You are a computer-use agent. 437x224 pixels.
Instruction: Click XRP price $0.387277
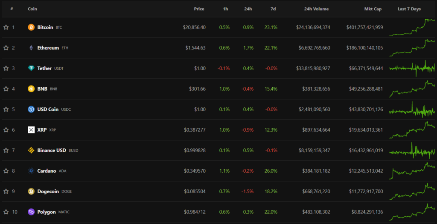tap(195, 130)
